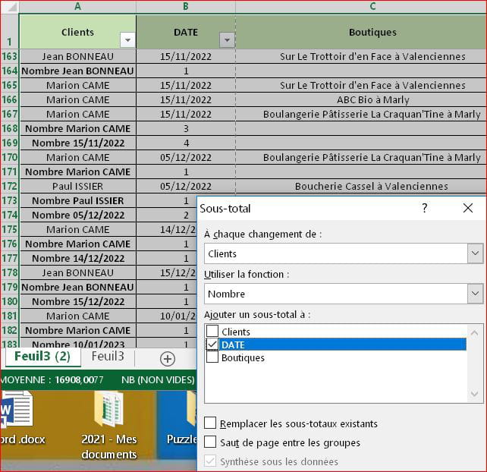Select column B header
The width and height of the screenshot is (487, 472).
(186, 7)
